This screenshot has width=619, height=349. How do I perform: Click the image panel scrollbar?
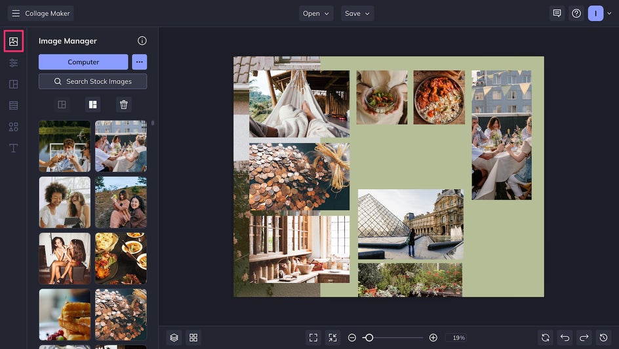pyautogui.click(x=153, y=123)
